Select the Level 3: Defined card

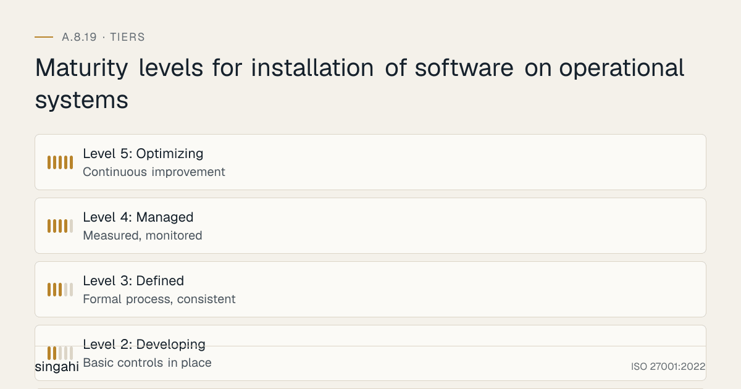tap(371, 289)
